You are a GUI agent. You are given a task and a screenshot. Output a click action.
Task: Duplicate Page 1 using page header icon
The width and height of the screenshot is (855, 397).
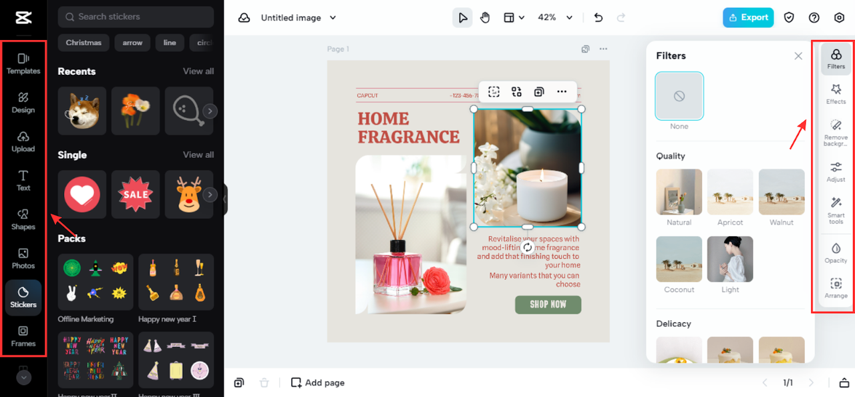[x=585, y=49]
